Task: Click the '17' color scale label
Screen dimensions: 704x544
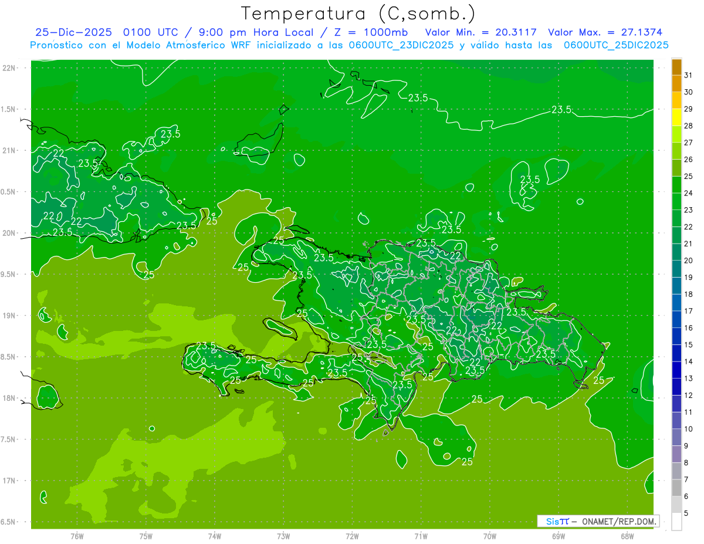Action: [x=689, y=311]
